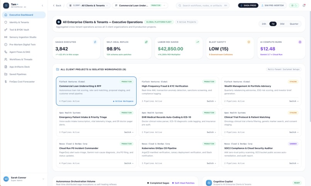311x186 pixels.
Task: Switch to SAGA PROD mode
Action: [248, 5]
